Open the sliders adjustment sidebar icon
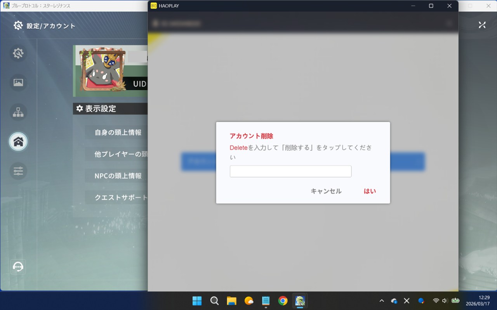Image resolution: width=497 pixels, height=310 pixels. (x=18, y=171)
